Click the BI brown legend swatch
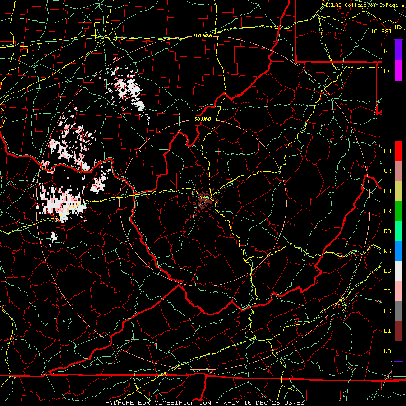 [x=398, y=331]
